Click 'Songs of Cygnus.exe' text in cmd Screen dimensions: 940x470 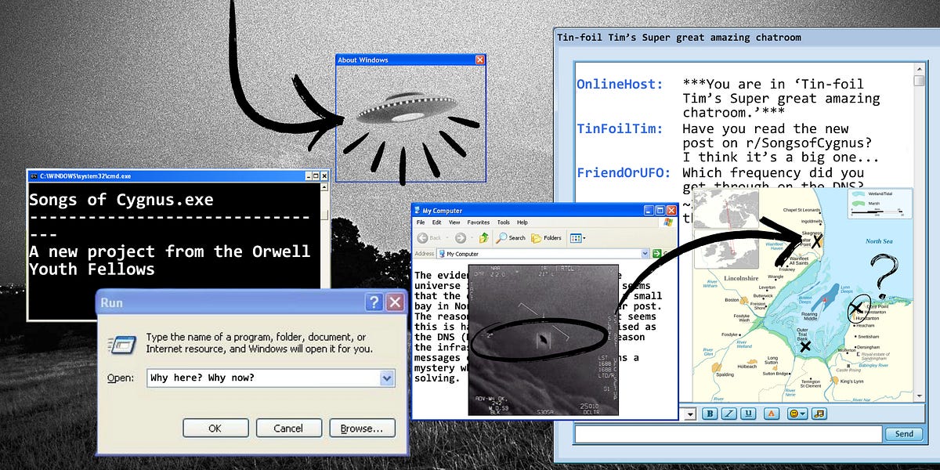click(x=121, y=200)
